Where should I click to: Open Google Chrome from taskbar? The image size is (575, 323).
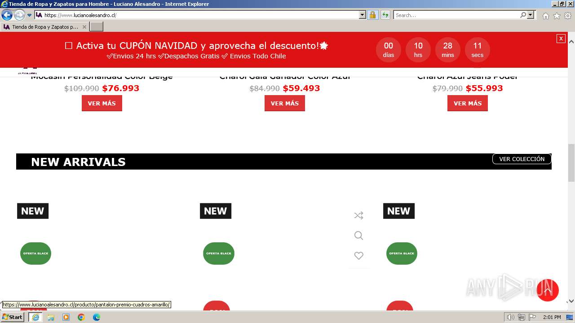pos(81,317)
